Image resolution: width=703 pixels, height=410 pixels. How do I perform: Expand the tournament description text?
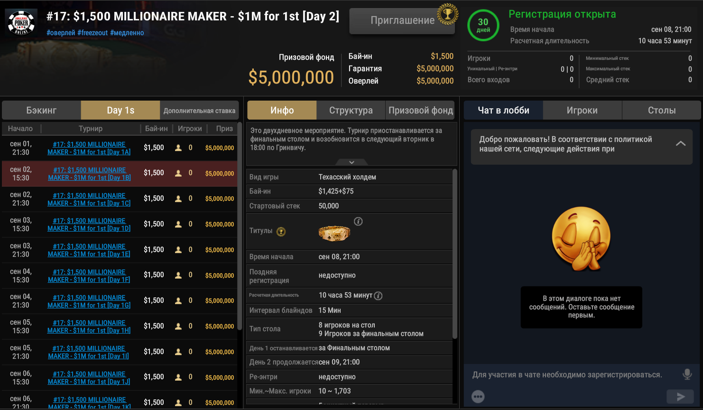tap(351, 162)
